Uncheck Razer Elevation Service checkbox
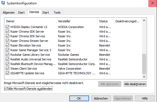157x102 pixels. (x=8, y=45)
